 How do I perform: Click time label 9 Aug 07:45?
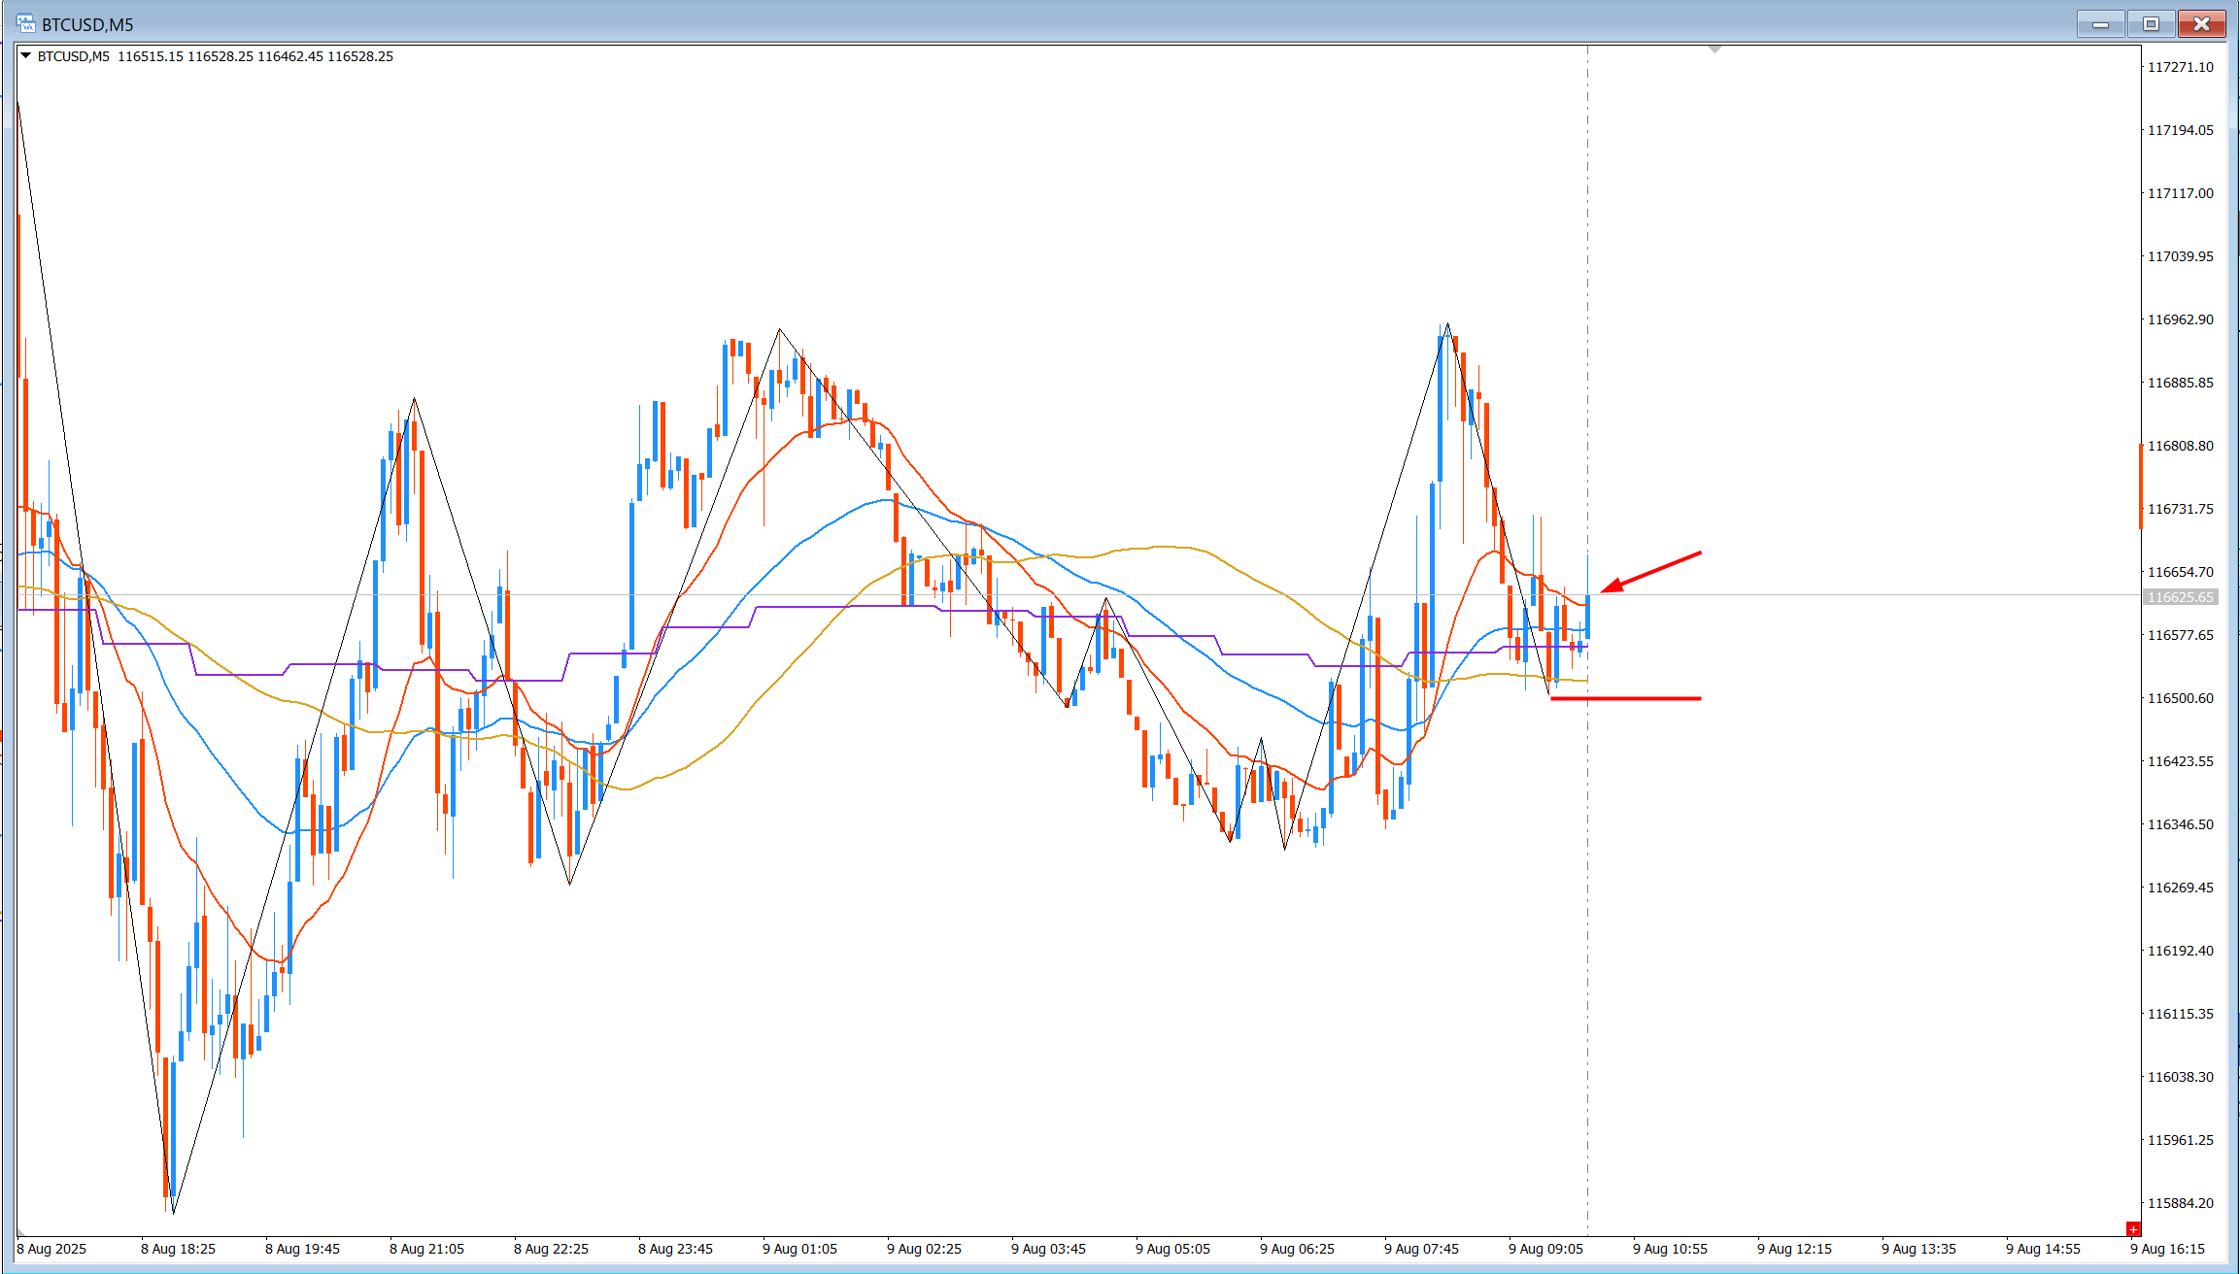(1421, 1249)
